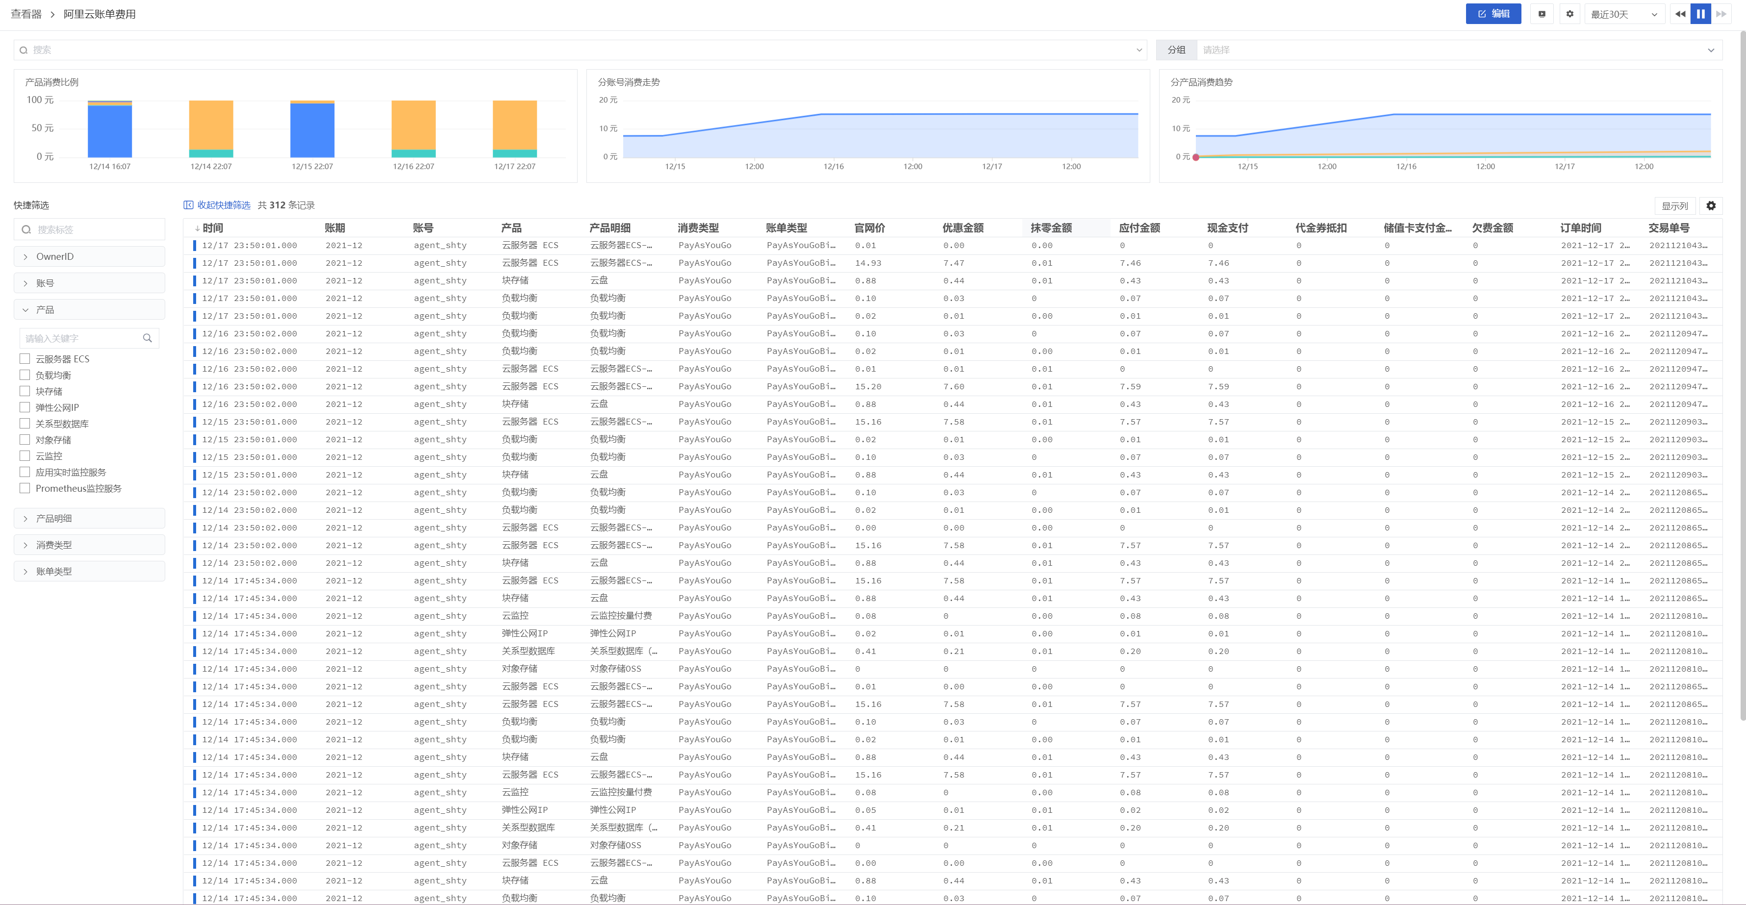Click the 显示列 button
1746x905 pixels.
point(1674,206)
